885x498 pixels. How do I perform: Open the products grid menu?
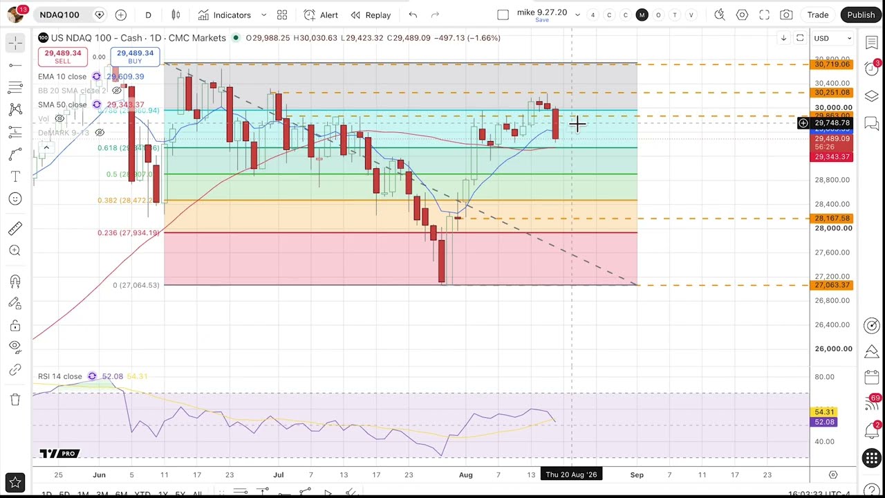871,458
